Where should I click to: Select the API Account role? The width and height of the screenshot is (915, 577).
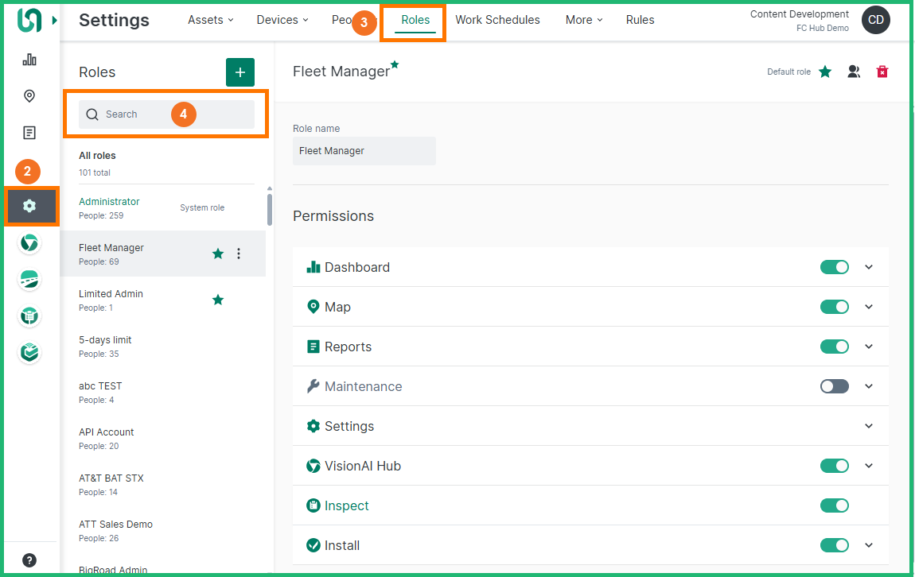(107, 432)
